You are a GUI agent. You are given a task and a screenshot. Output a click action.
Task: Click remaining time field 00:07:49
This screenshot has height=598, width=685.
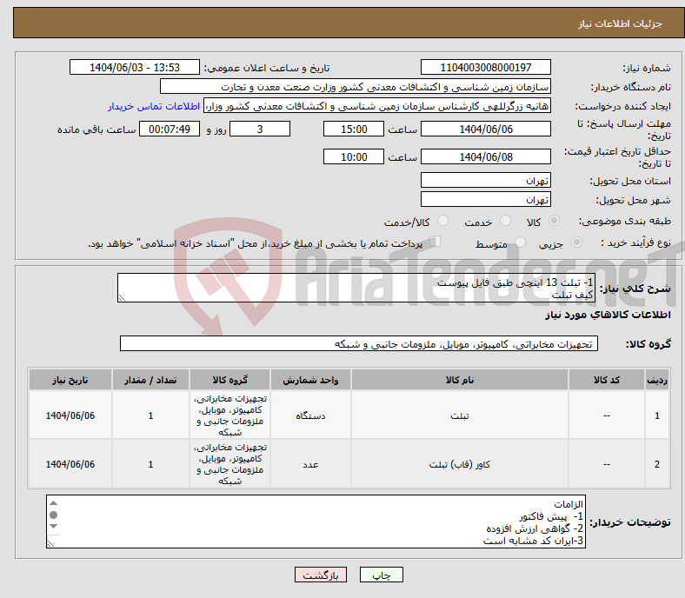click(x=170, y=129)
